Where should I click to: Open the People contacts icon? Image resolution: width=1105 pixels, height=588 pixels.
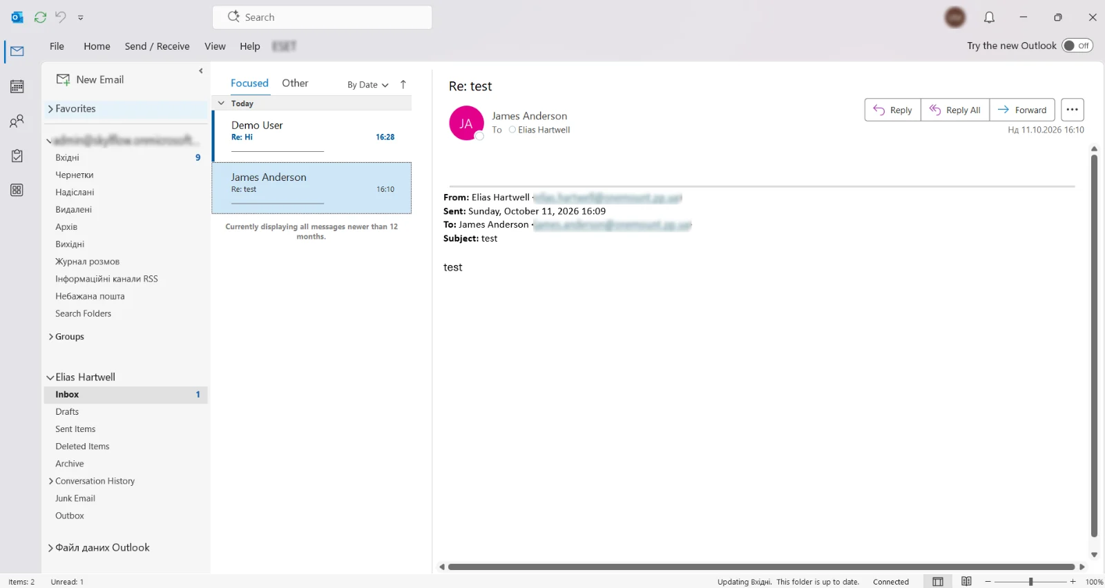point(17,121)
